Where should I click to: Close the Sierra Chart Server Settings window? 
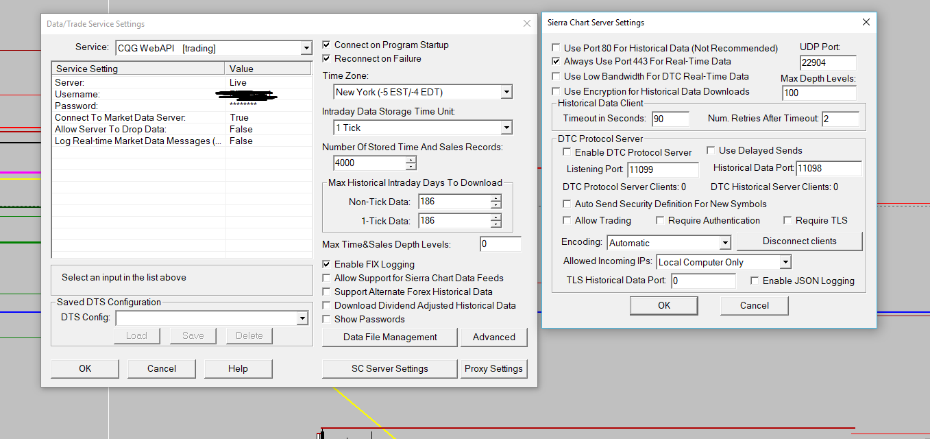(866, 22)
